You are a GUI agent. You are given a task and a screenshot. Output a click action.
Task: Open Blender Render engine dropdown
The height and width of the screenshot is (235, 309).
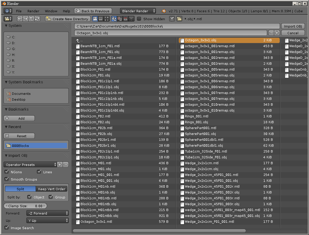coord(138,11)
